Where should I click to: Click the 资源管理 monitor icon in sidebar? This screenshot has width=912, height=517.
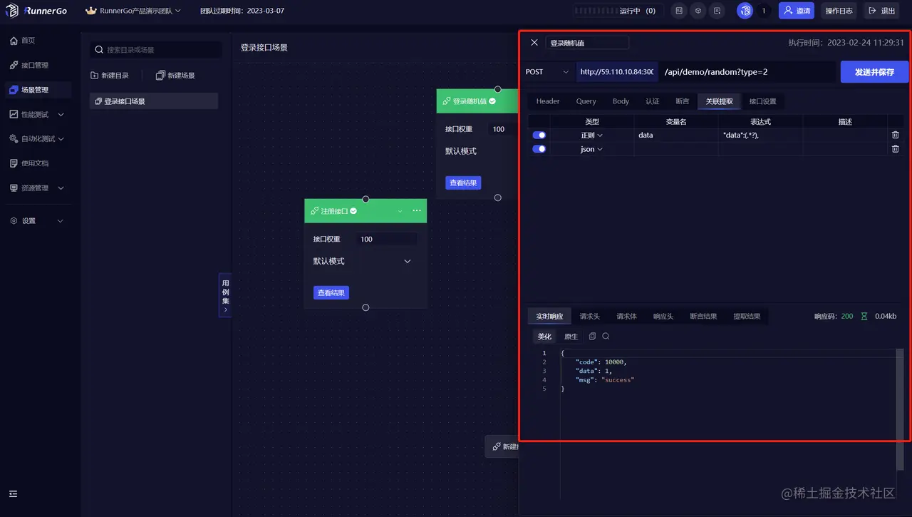point(14,188)
